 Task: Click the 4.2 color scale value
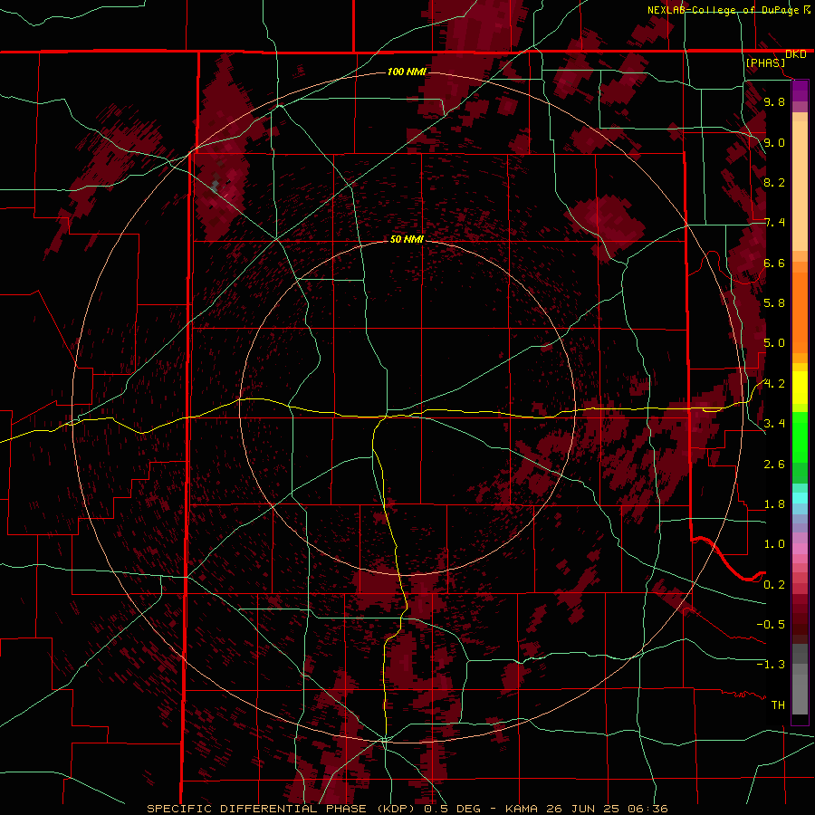pyautogui.click(x=774, y=384)
